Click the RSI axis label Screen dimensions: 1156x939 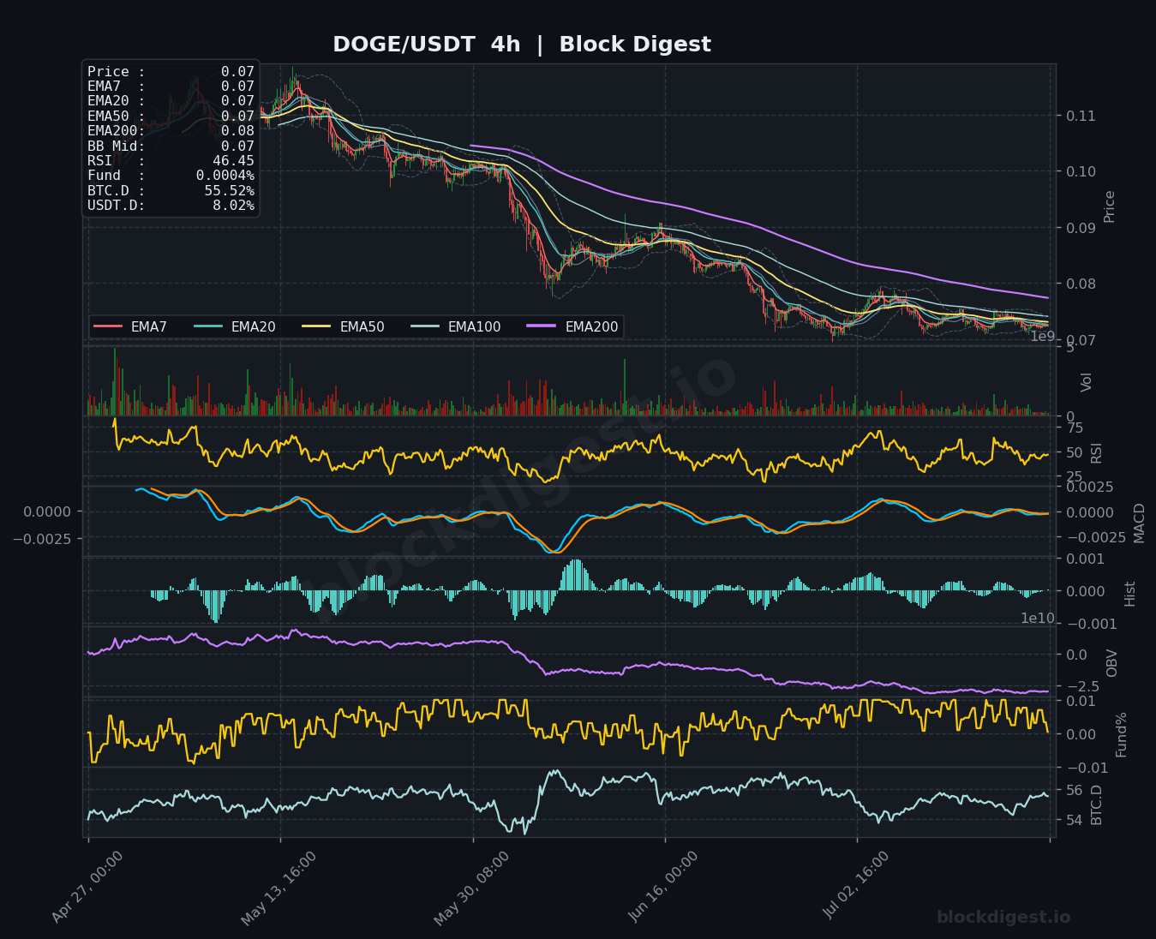[1096, 453]
